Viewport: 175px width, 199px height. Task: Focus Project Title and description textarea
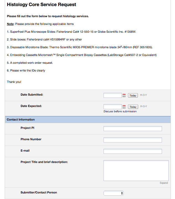(136, 170)
